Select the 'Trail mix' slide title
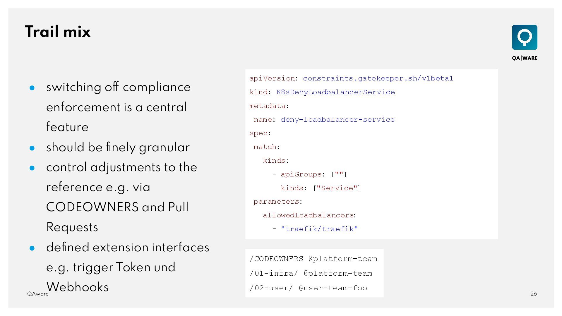 click(58, 32)
